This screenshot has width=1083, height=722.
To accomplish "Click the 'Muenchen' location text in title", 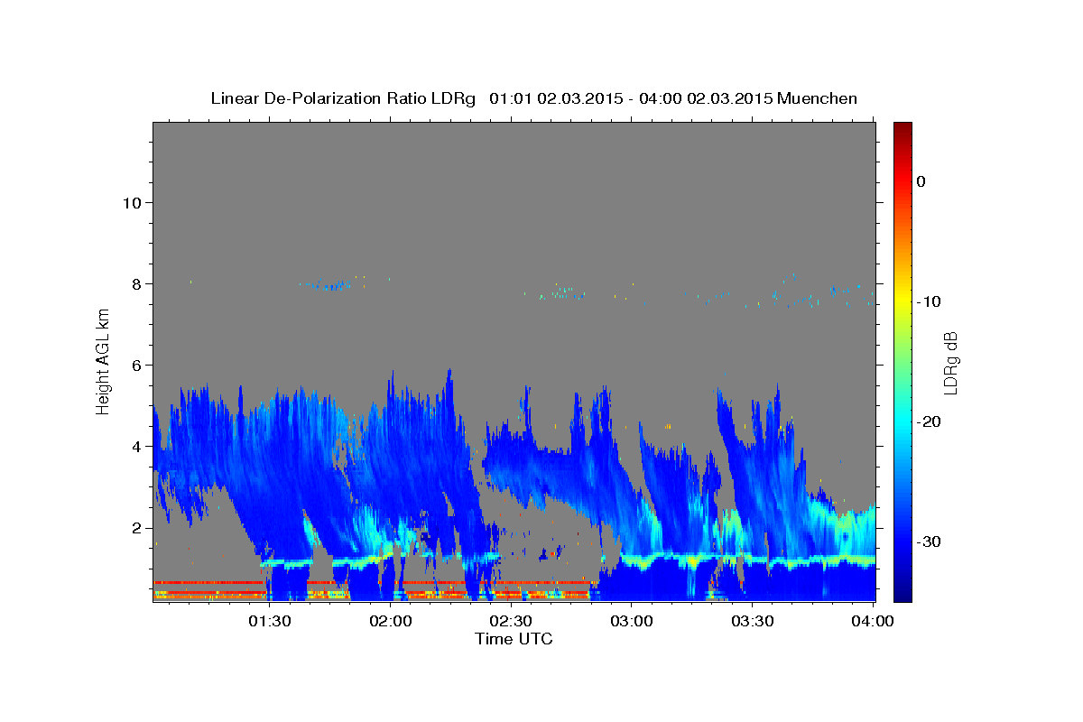I will (x=818, y=98).
